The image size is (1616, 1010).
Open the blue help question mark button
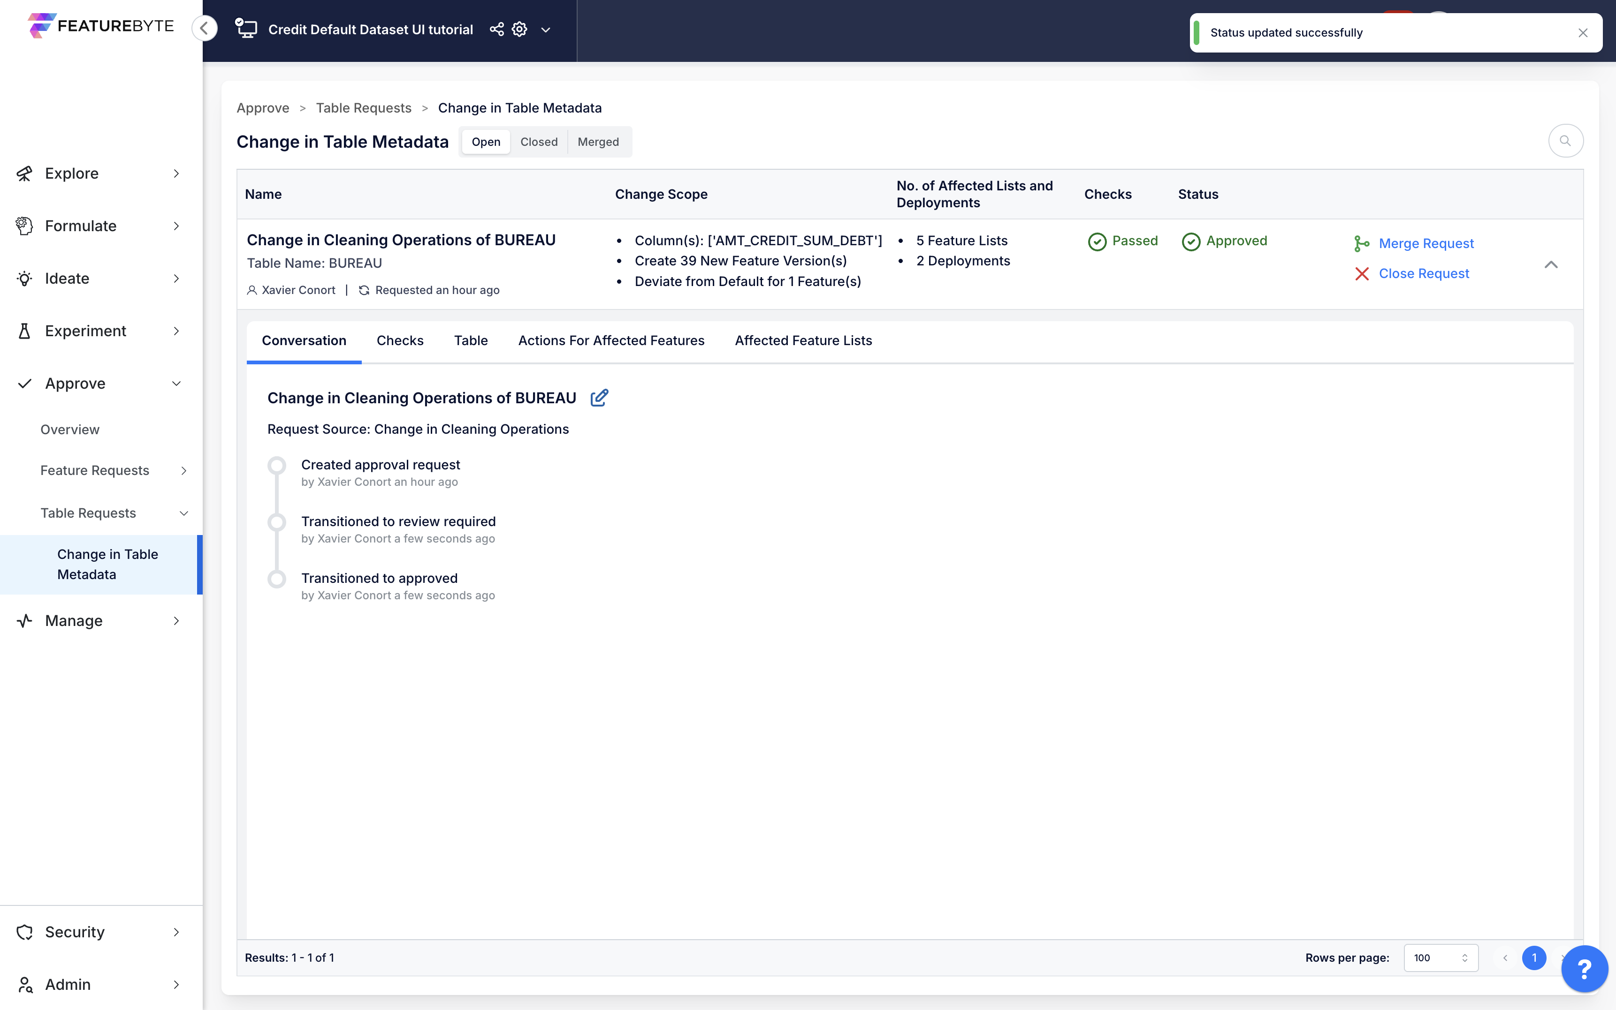(x=1583, y=968)
